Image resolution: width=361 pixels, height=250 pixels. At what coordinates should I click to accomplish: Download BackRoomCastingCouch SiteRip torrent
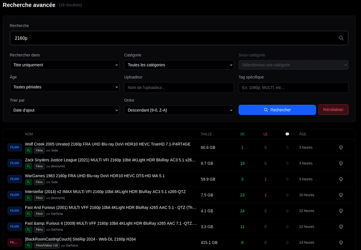pyautogui.click(x=341, y=242)
